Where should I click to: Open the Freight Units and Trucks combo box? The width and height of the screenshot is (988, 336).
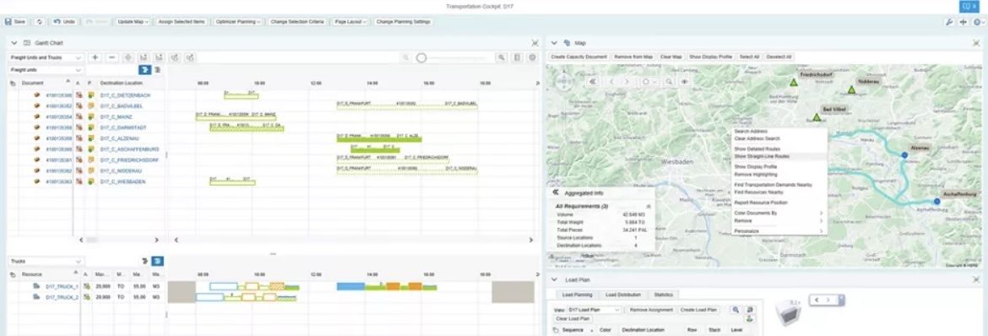point(46,57)
